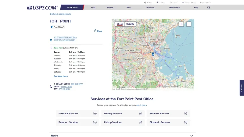Expand the Hours chevron

[x=191, y=136]
